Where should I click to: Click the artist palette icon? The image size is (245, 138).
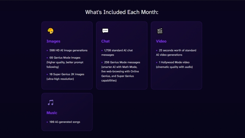point(51,31)
